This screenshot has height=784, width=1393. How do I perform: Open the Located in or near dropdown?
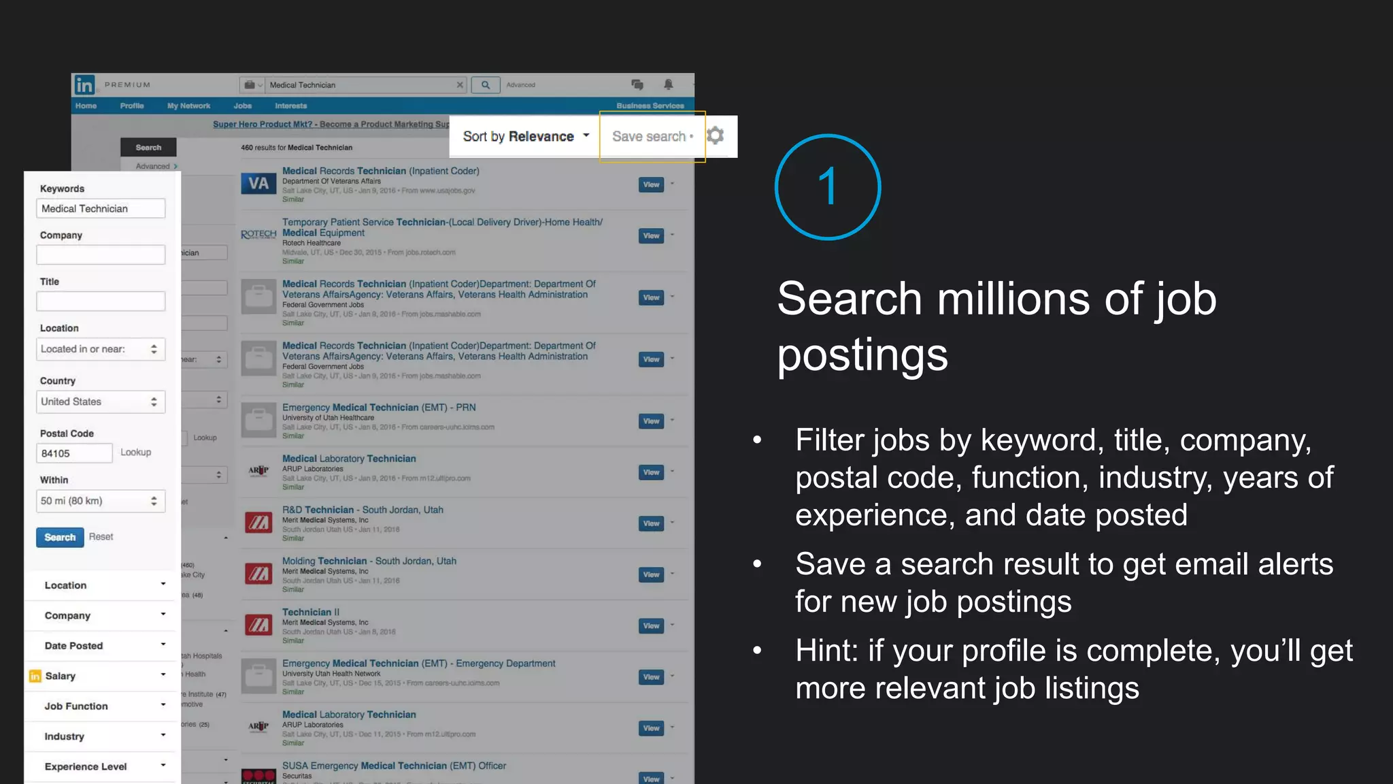point(101,349)
